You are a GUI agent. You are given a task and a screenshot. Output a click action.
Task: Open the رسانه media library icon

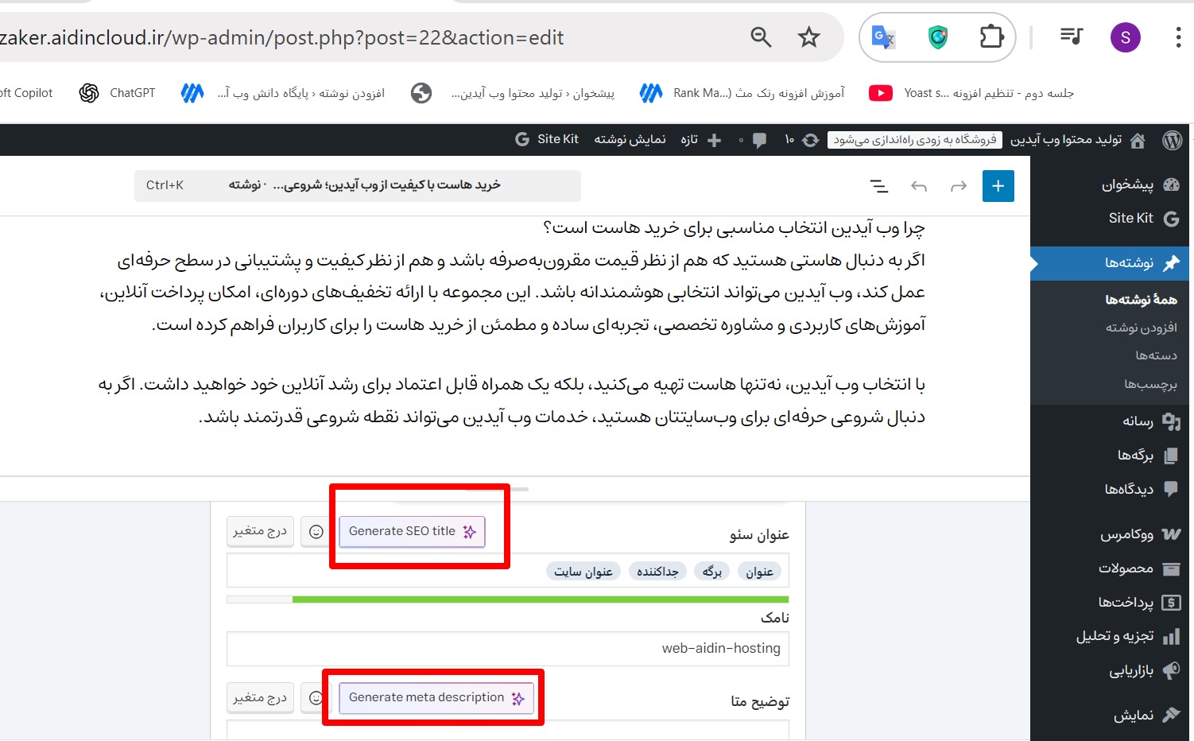[x=1171, y=421]
